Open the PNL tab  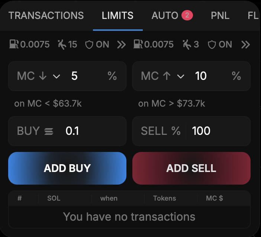[x=220, y=16]
